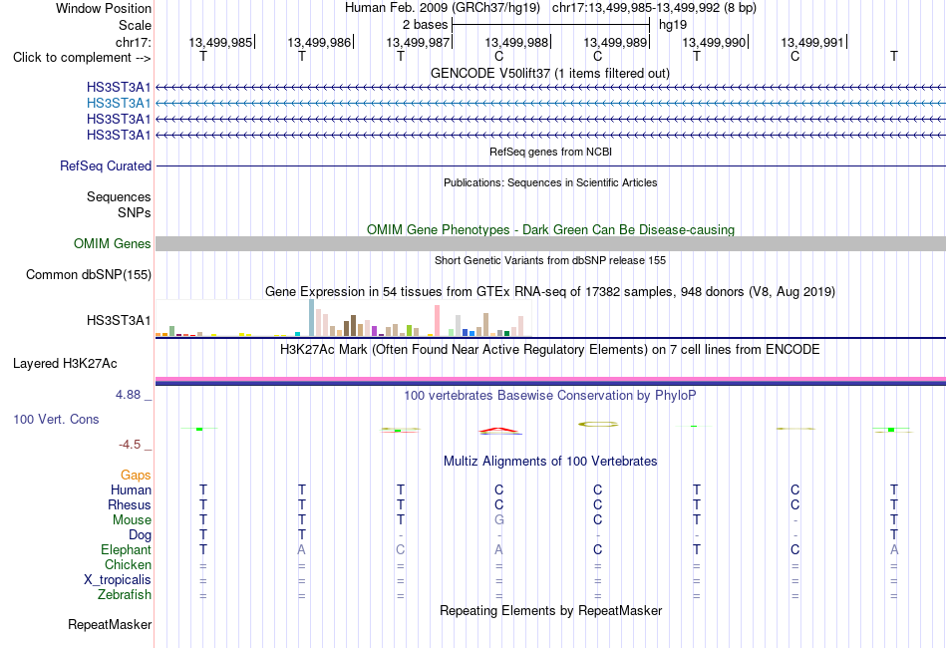Screen dimensions: 947x648
Task: Click '100 vertebrates Basewise Conservation by PhyloP' title
Action: (x=549, y=396)
